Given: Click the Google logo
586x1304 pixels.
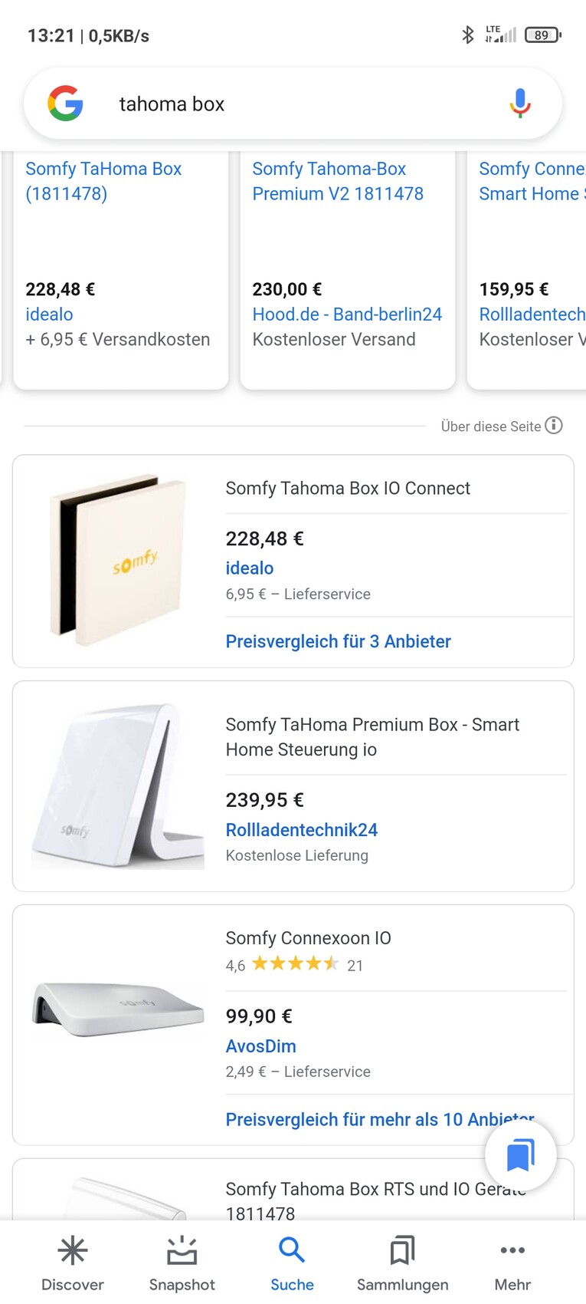Looking at the screenshot, I should pyautogui.click(x=65, y=103).
